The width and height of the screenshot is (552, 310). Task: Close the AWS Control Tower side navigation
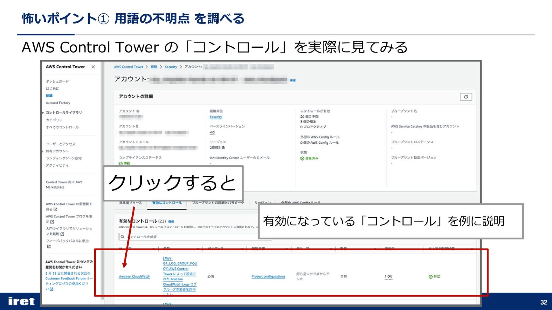(93, 67)
